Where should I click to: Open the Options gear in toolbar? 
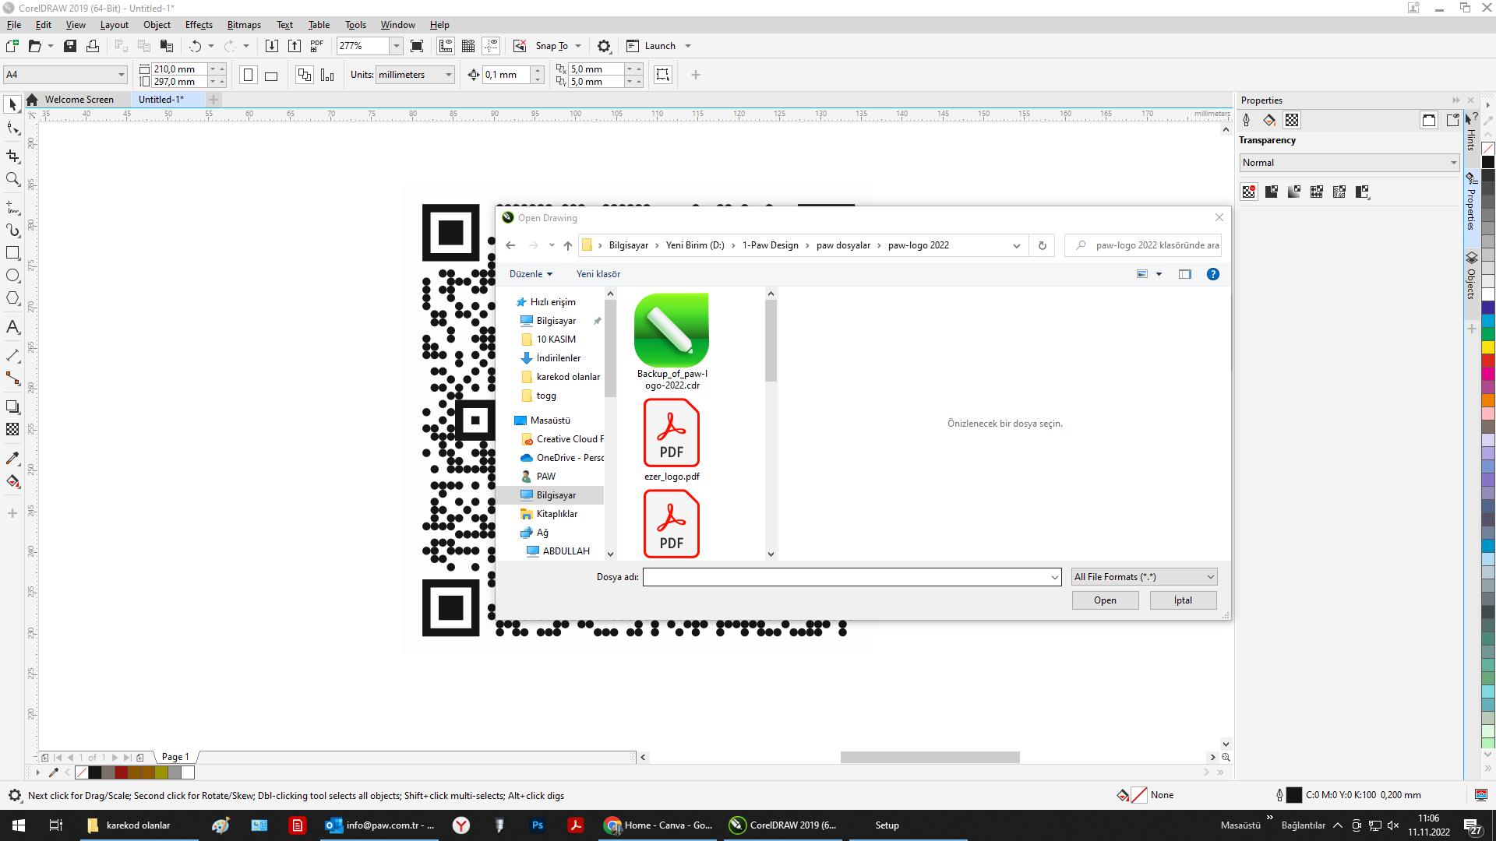(604, 46)
